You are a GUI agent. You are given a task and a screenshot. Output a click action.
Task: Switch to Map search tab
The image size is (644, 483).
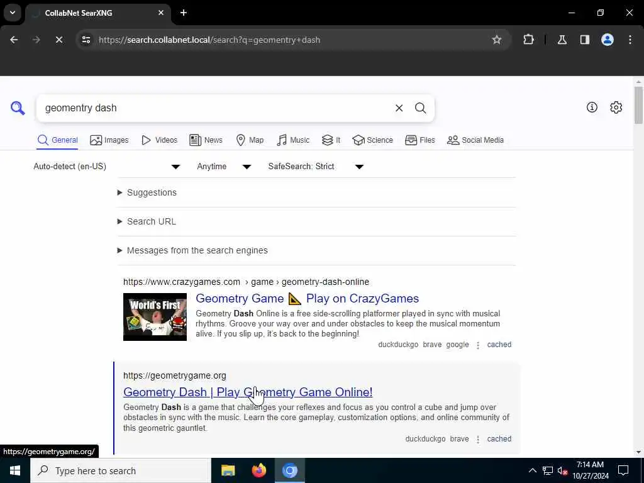point(250,140)
